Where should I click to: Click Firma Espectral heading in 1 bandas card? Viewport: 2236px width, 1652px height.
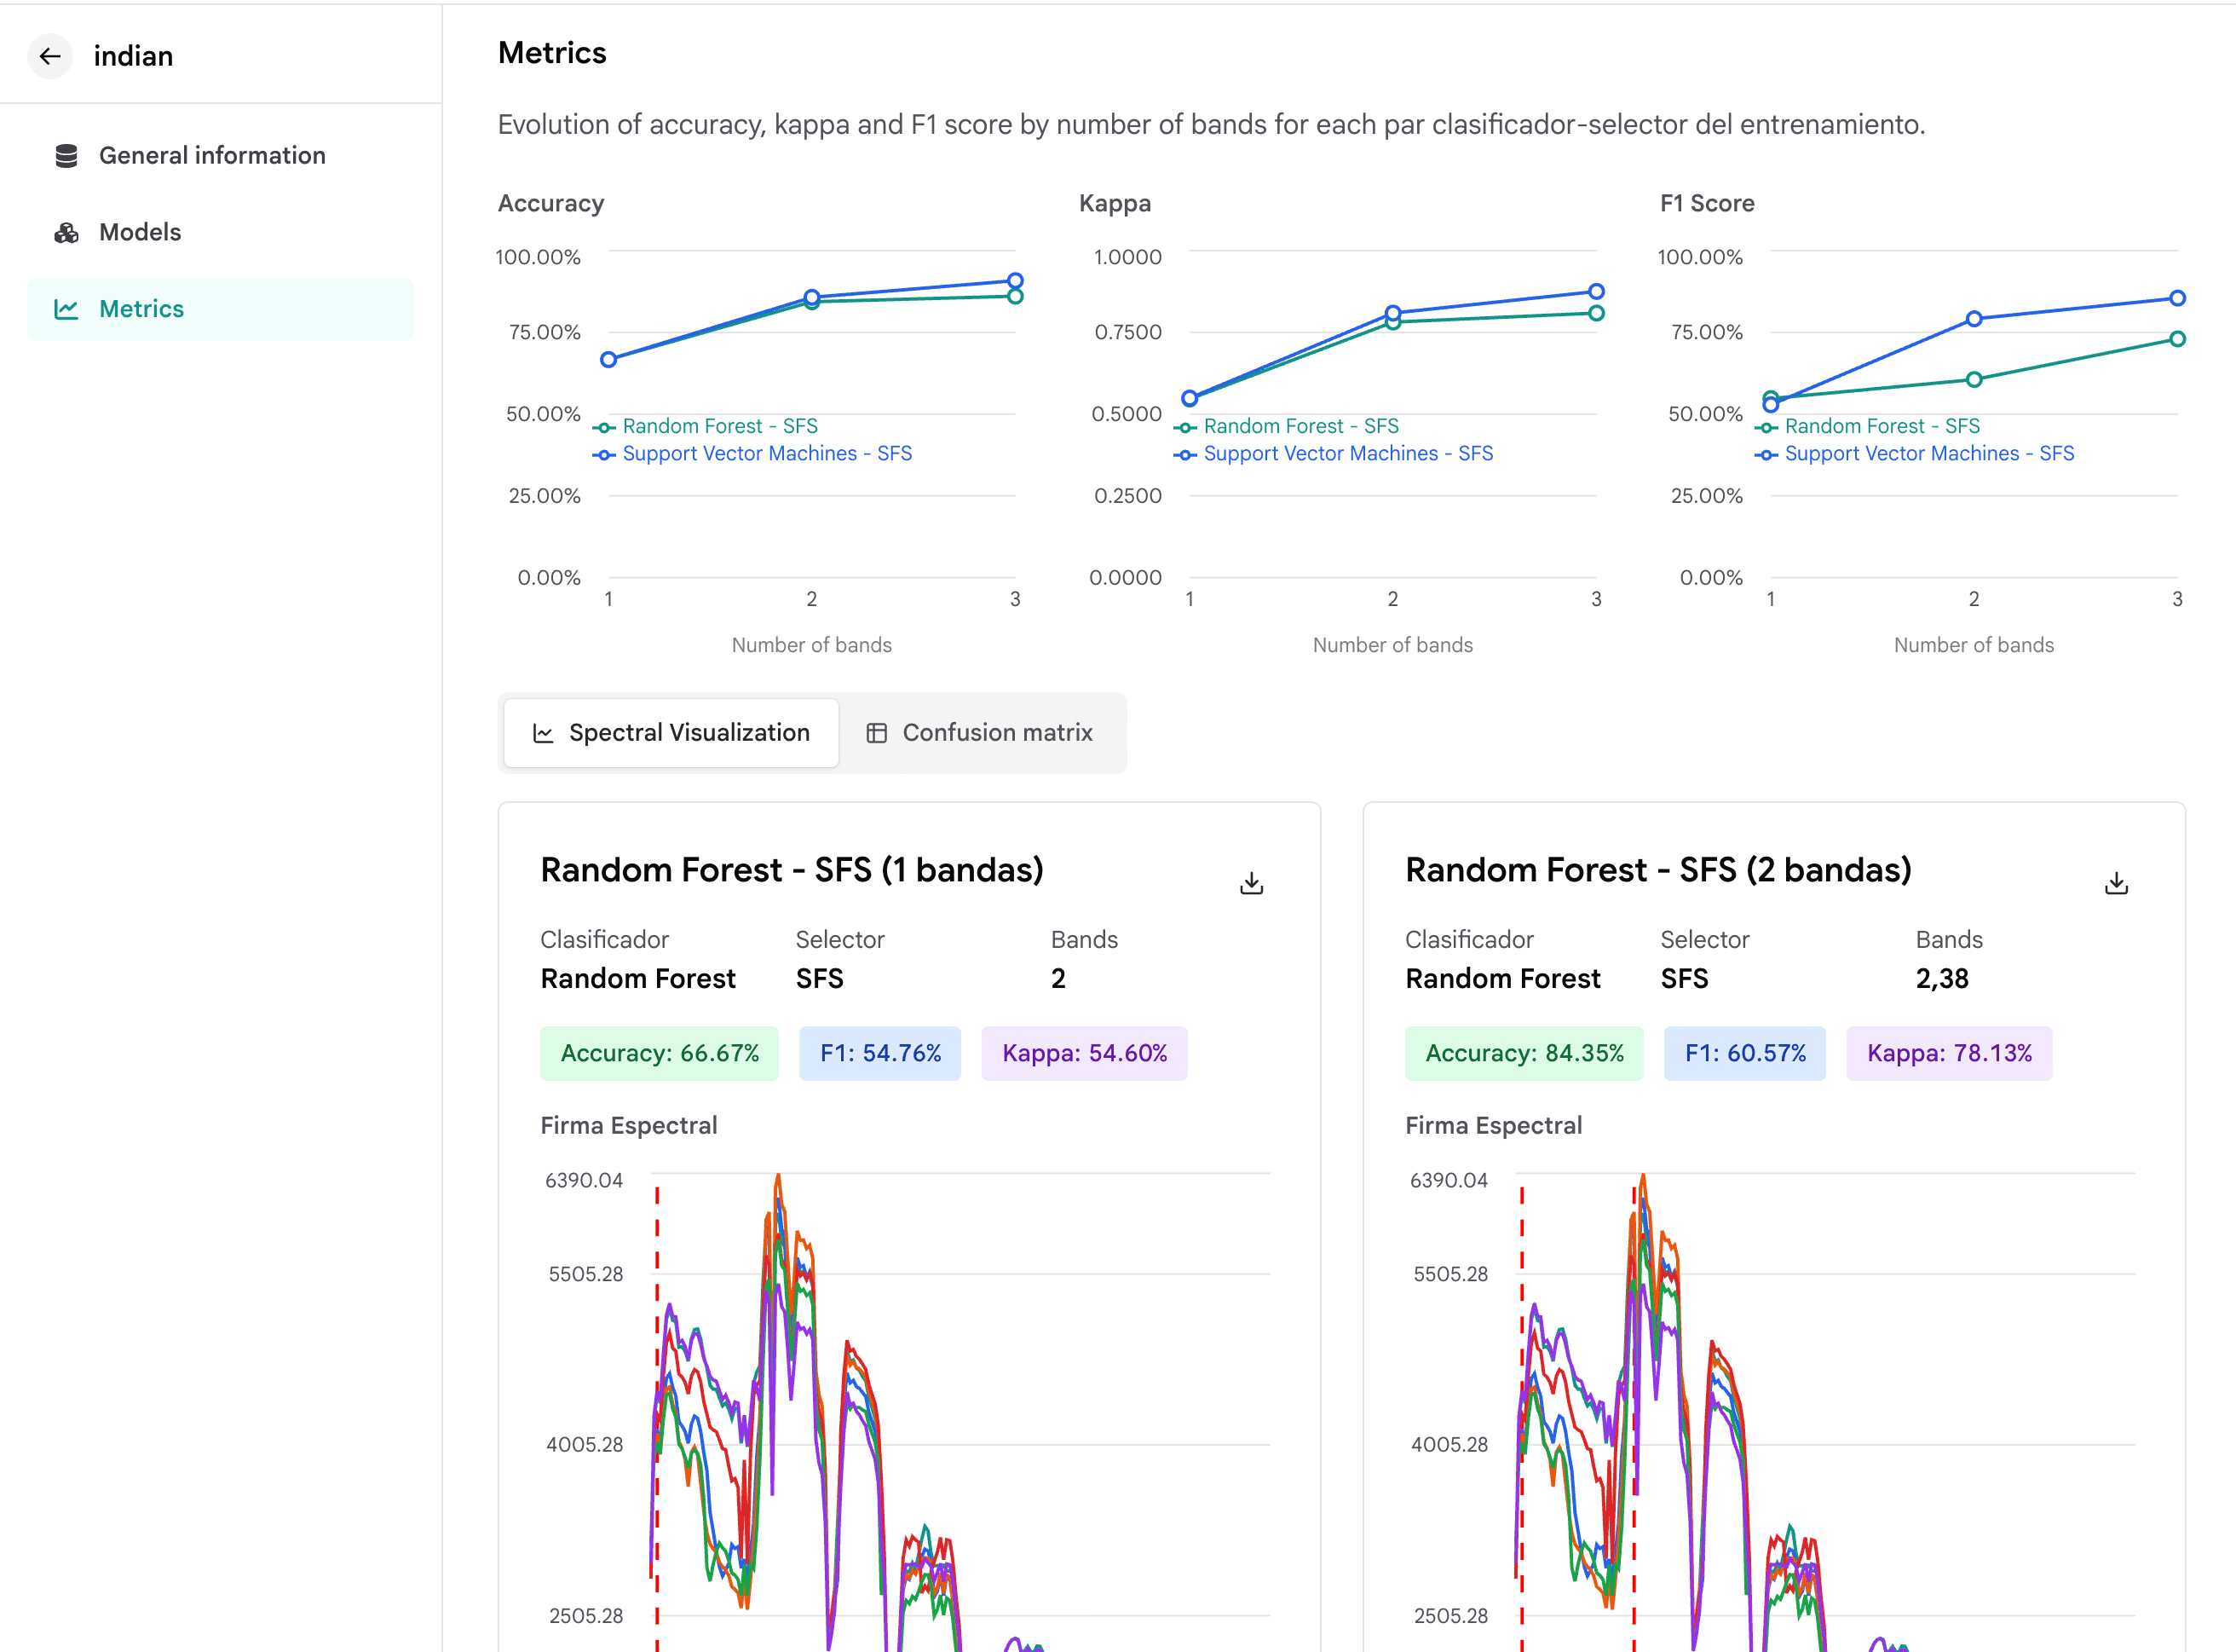(629, 1126)
